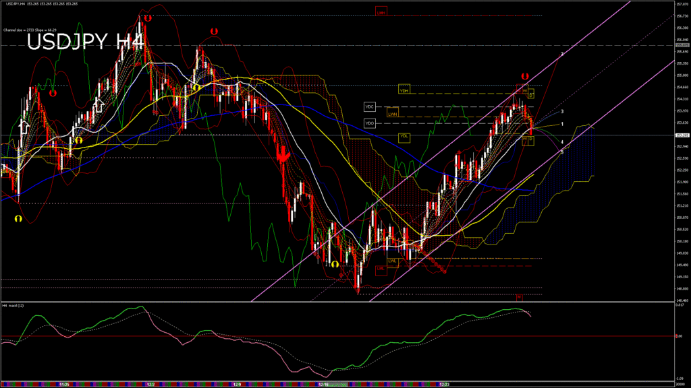Click the 155.000 price scale value
This screenshot has width=691, height=388.
(682, 75)
